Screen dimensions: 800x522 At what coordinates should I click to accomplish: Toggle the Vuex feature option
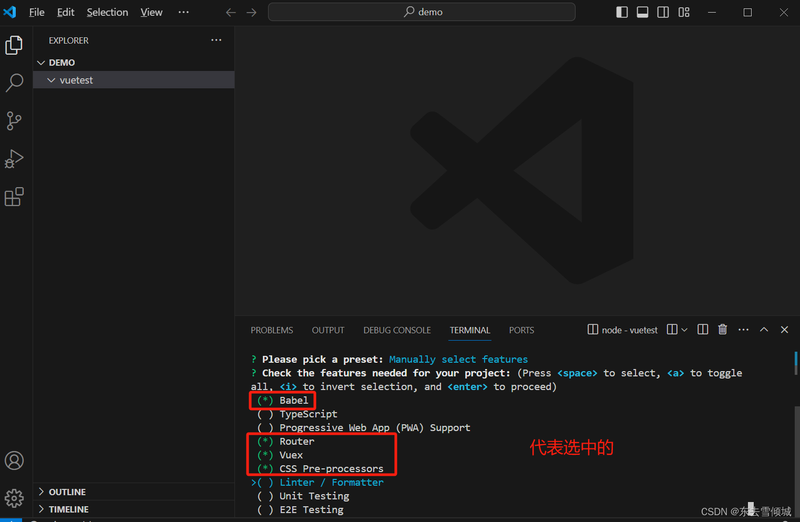pos(280,455)
